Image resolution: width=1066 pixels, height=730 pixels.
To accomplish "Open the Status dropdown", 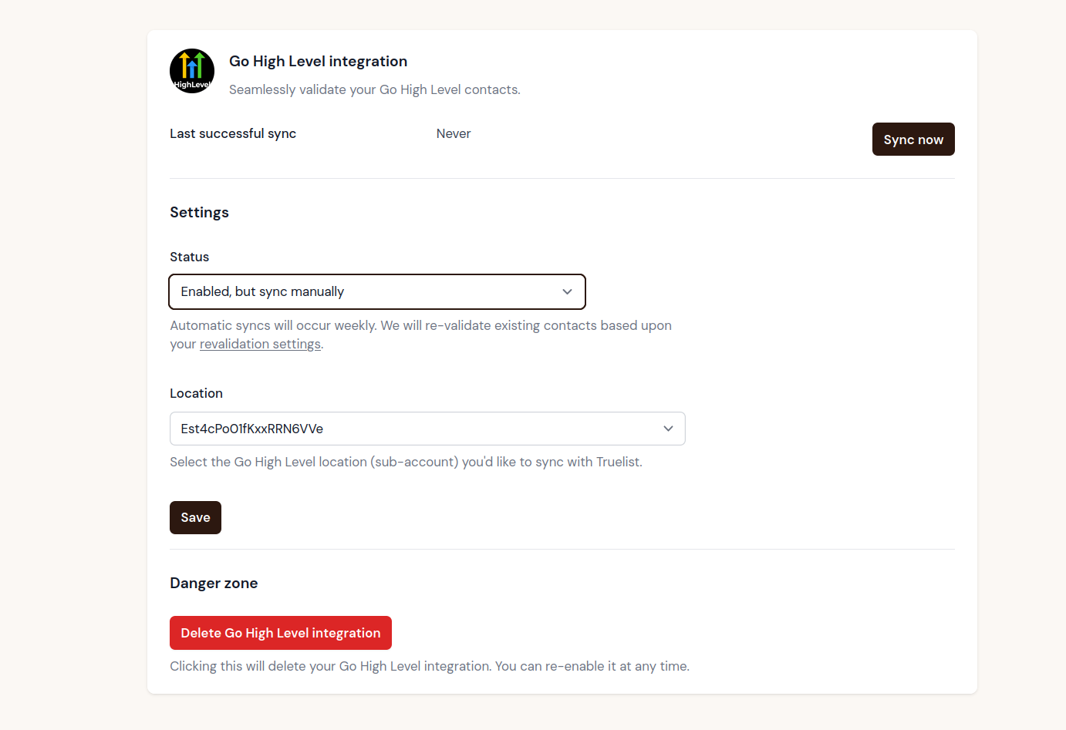I will tap(377, 291).
